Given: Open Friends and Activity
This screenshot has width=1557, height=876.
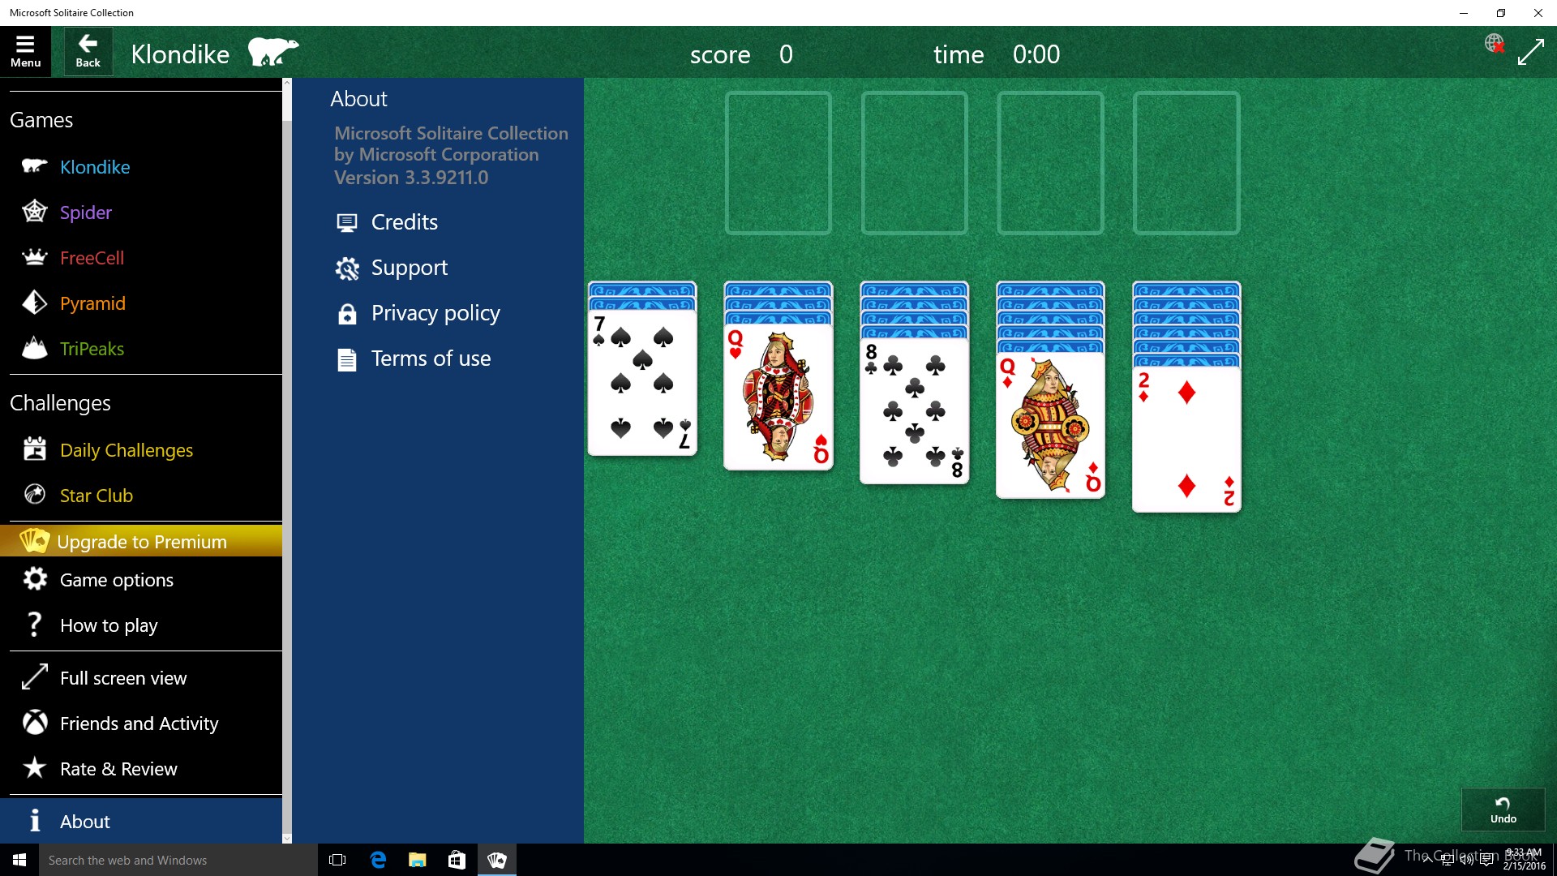Looking at the screenshot, I should (x=139, y=724).
